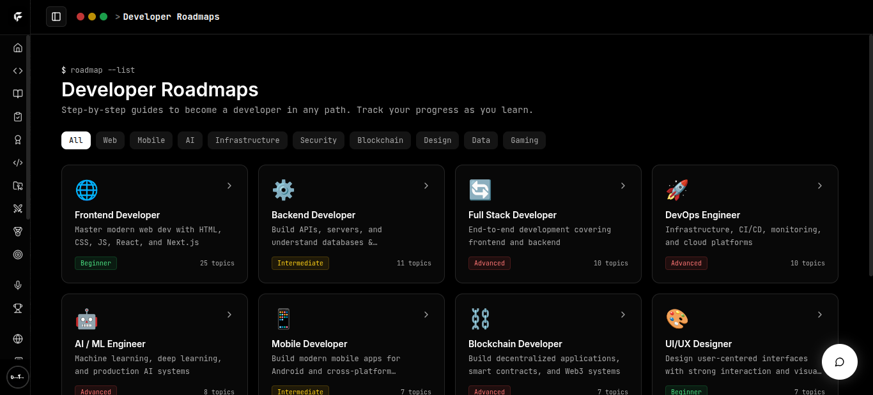Toggle the Security category filter
The image size is (873, 395).
pos(318,140)
